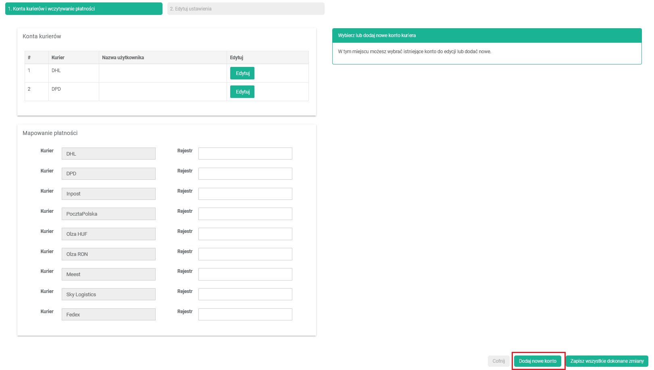
Task: Focus the Rejestr field for Olza RON
Action: pos(245,254)
